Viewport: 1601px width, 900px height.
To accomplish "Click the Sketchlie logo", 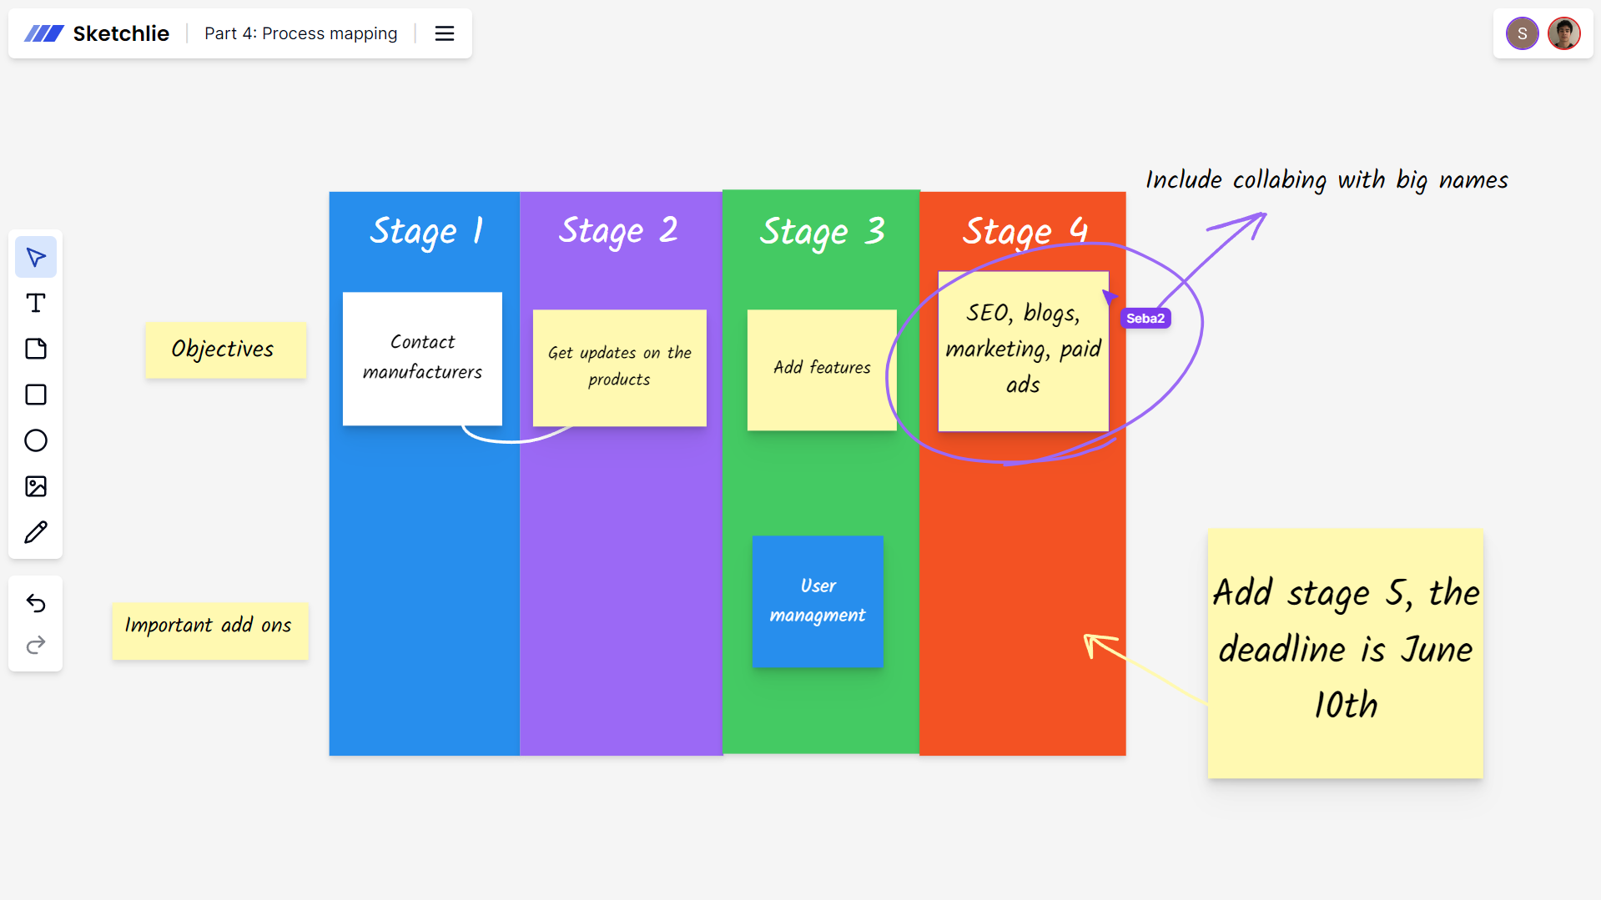I will click(97, 33).
